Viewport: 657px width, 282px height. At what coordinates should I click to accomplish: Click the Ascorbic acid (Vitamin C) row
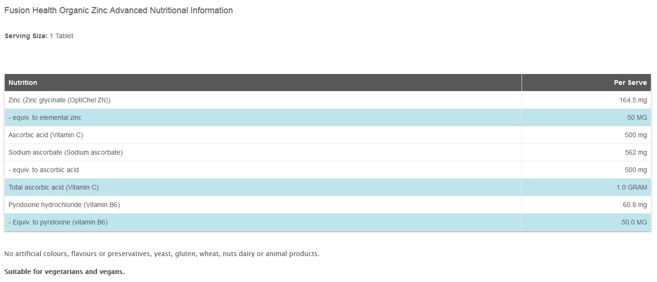(46, 135)
